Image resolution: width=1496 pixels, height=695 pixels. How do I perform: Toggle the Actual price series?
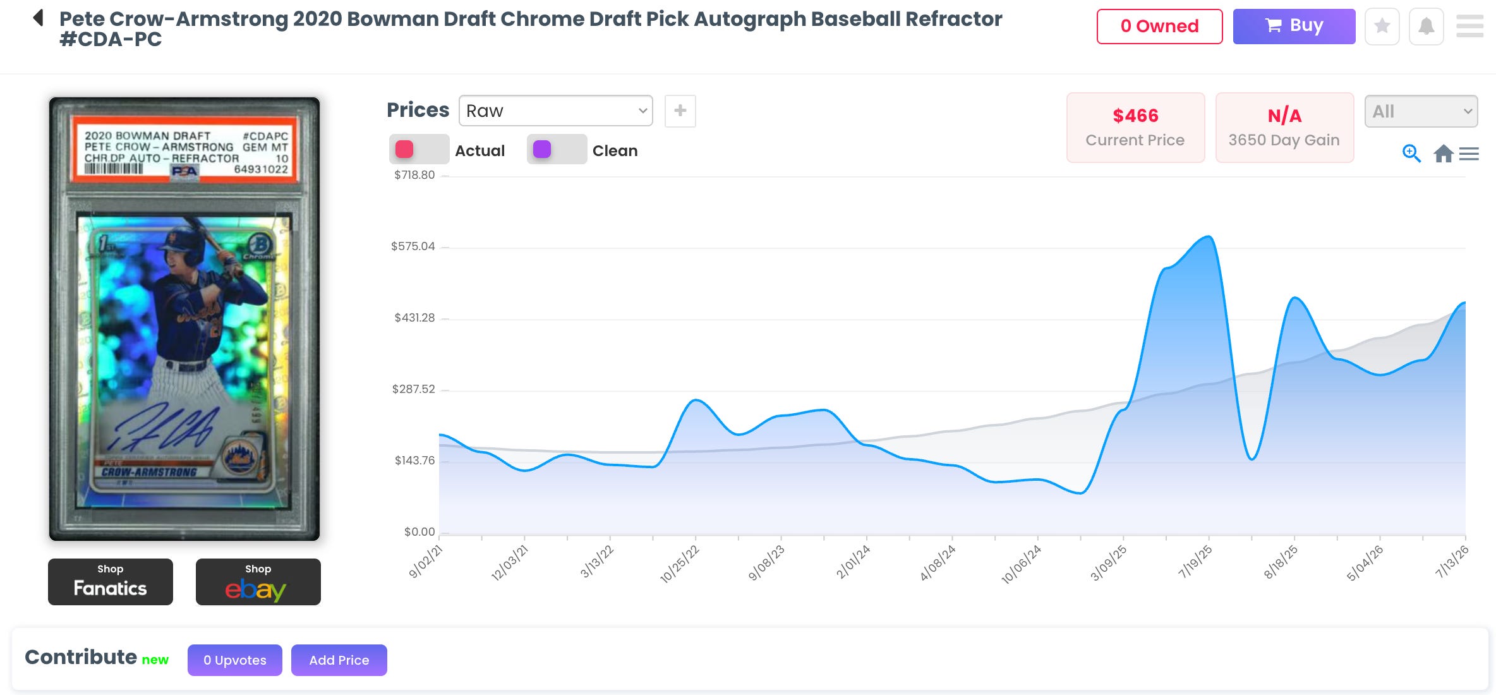tap(447, 150)
